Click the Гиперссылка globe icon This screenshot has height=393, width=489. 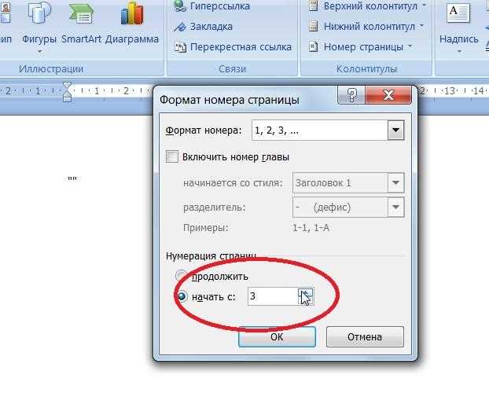(x=180, y=6)
